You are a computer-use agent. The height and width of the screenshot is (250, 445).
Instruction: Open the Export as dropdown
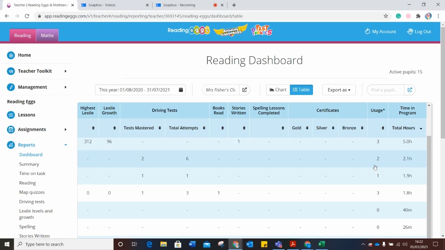pos(339,90)
